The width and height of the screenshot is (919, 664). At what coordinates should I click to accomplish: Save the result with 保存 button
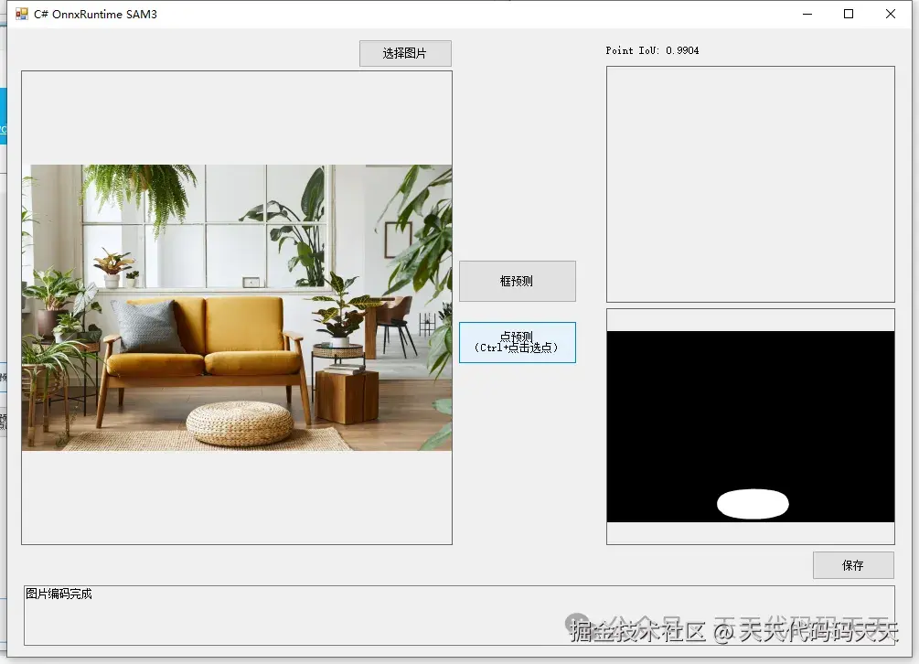pos(853,565)
